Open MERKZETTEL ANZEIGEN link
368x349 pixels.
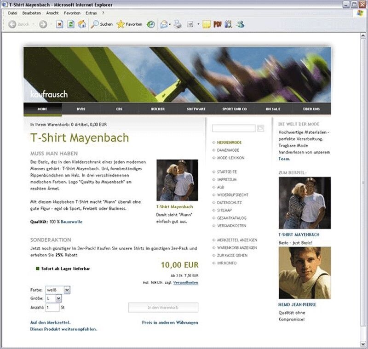(x=237, y=240)
